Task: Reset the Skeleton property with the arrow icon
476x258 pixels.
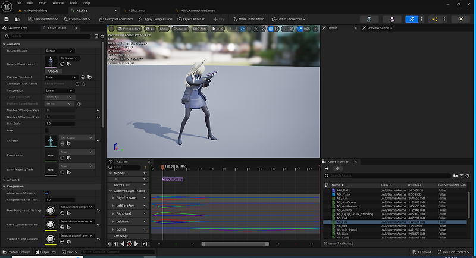Action: click(98, 141)
